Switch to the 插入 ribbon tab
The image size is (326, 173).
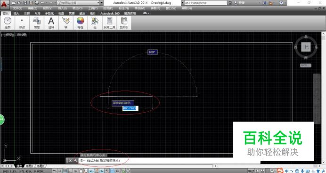coord(16,14)
